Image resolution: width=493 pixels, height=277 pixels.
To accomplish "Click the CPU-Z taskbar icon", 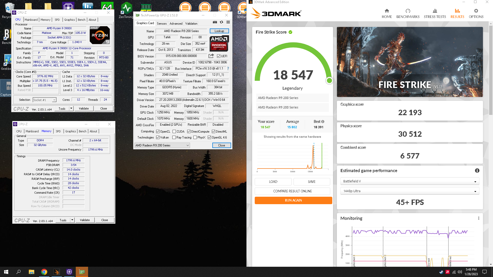I will click(x=69, y=272).
